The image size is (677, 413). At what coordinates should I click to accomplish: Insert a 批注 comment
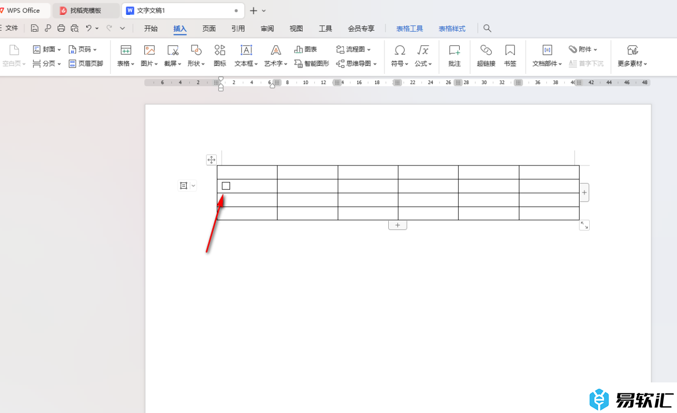point(454,56)
